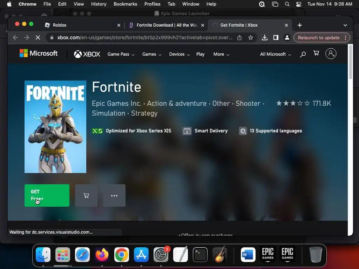Open Trash from the dock
This screenshot has width=359, height=269.
click(316, 255)
